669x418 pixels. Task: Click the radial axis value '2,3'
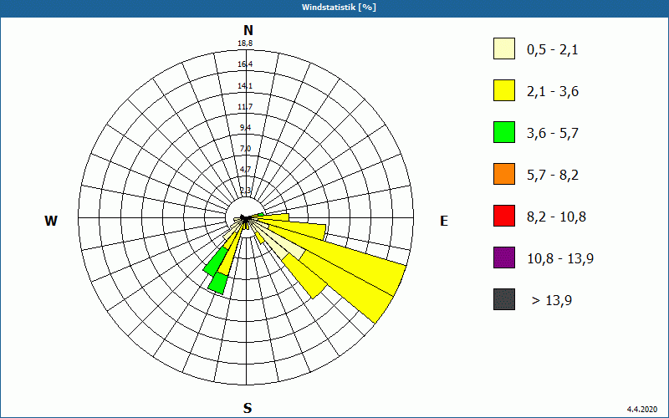[245, 191]
